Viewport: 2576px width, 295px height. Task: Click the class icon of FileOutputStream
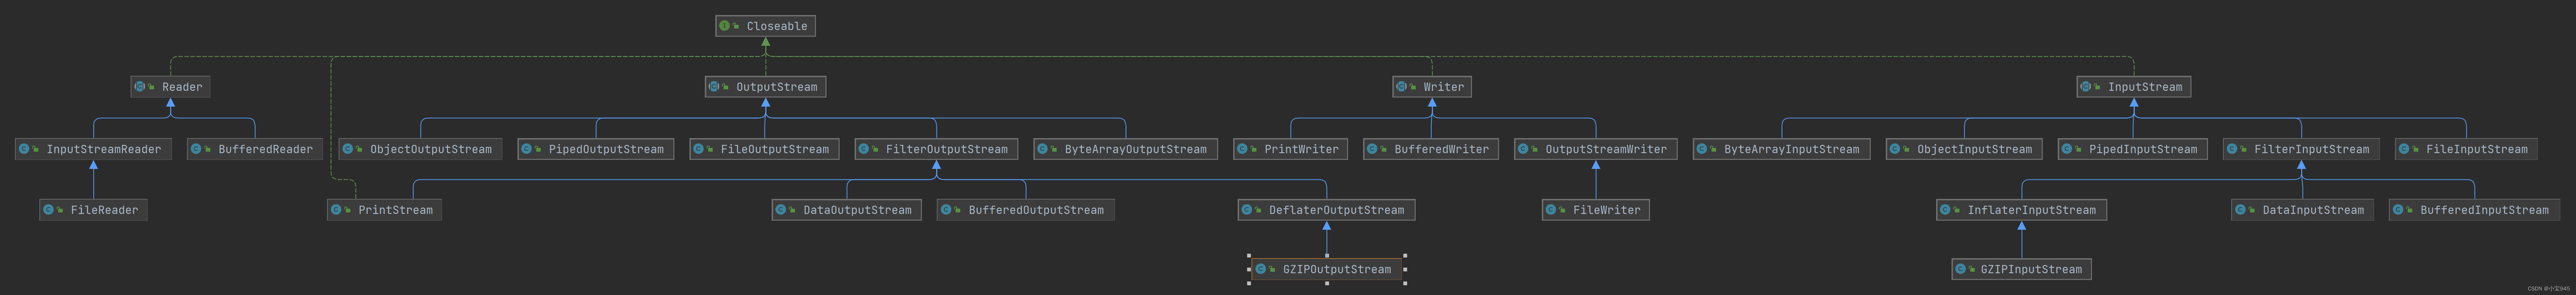pos(698,149)
